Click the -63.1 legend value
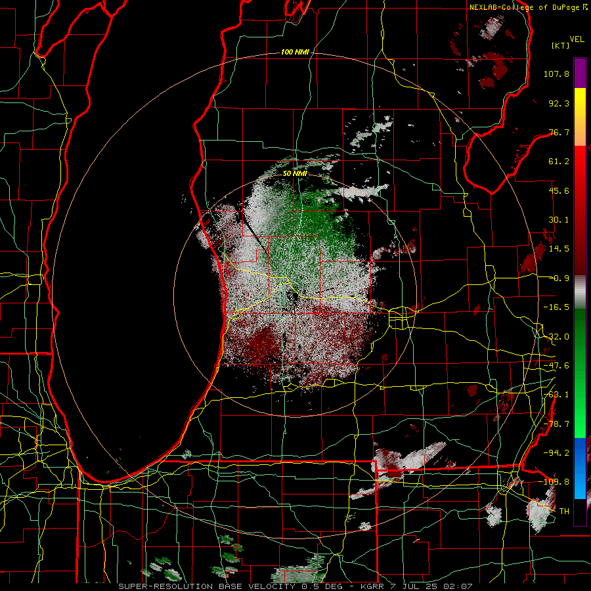 click(556, 395)
